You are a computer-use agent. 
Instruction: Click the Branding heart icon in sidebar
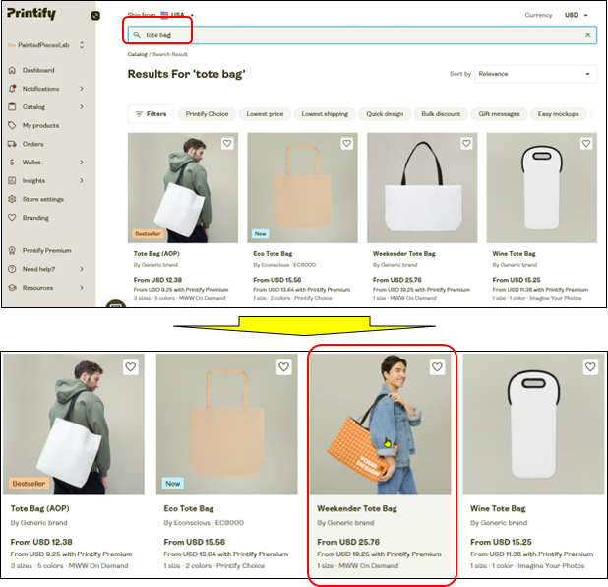12,218
